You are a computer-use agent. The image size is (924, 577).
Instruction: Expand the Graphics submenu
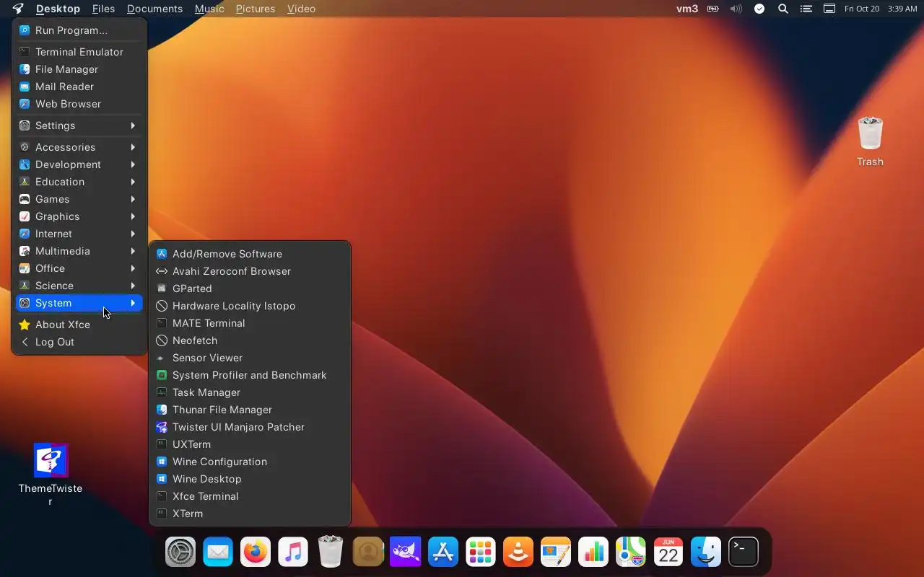(x=79, y=216)
